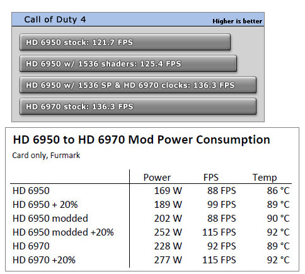Click the HD 6950 + 20% row label
Image resolution: width=305 pixels, height=274 pixels.
pos(45,205)
